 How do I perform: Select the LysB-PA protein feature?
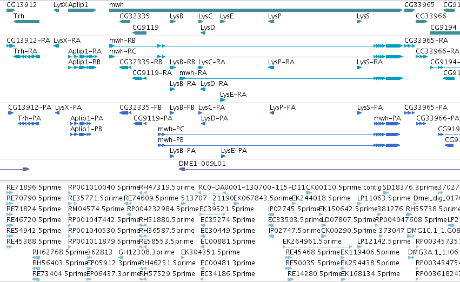pos(172,156)
